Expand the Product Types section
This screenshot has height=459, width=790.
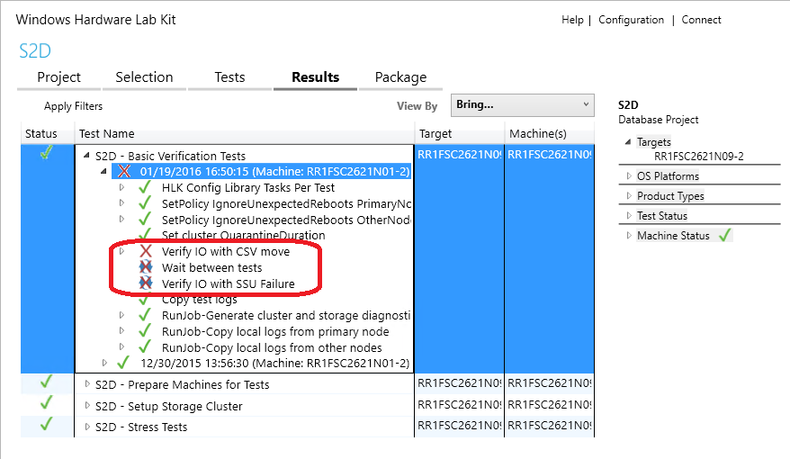pyautogui.click(x=629, y=195)
